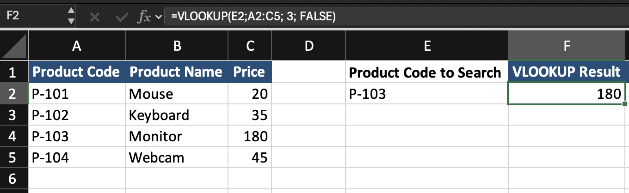
Task: Select the P-103 cell in column E
Action: point(426,94)
